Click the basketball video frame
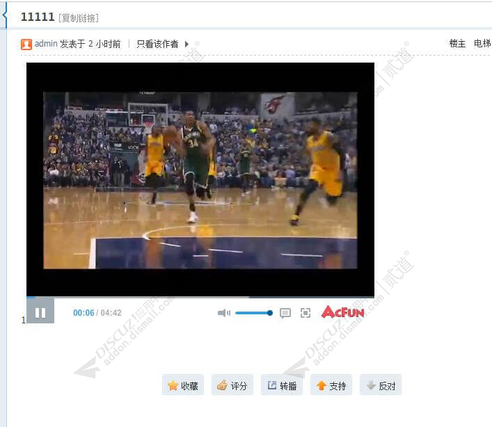This screenshot has width=492, height=427. click(x=200, y=179)
